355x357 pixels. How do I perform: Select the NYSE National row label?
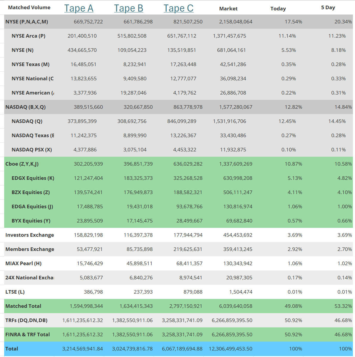(x=33, y=79)
